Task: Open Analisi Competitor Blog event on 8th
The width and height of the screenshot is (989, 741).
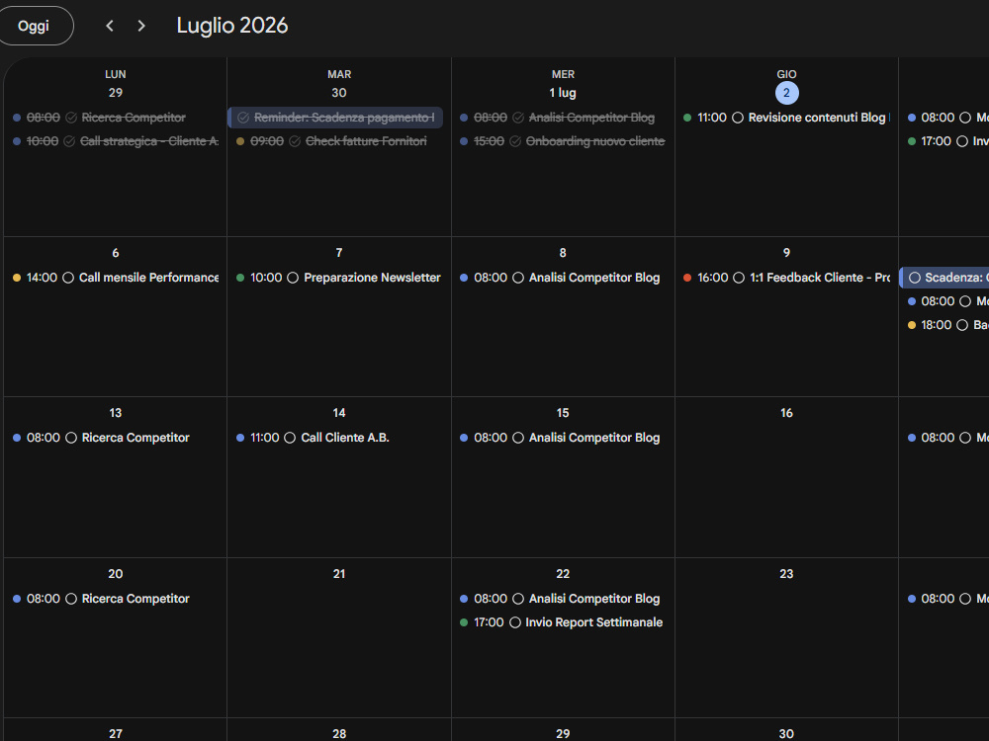Action: 563,278
